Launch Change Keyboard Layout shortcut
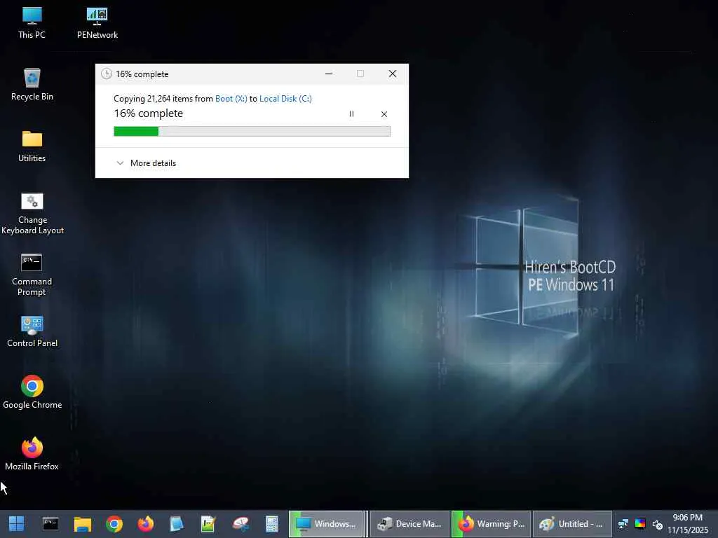Screen dimensions: 718x538 32,213
